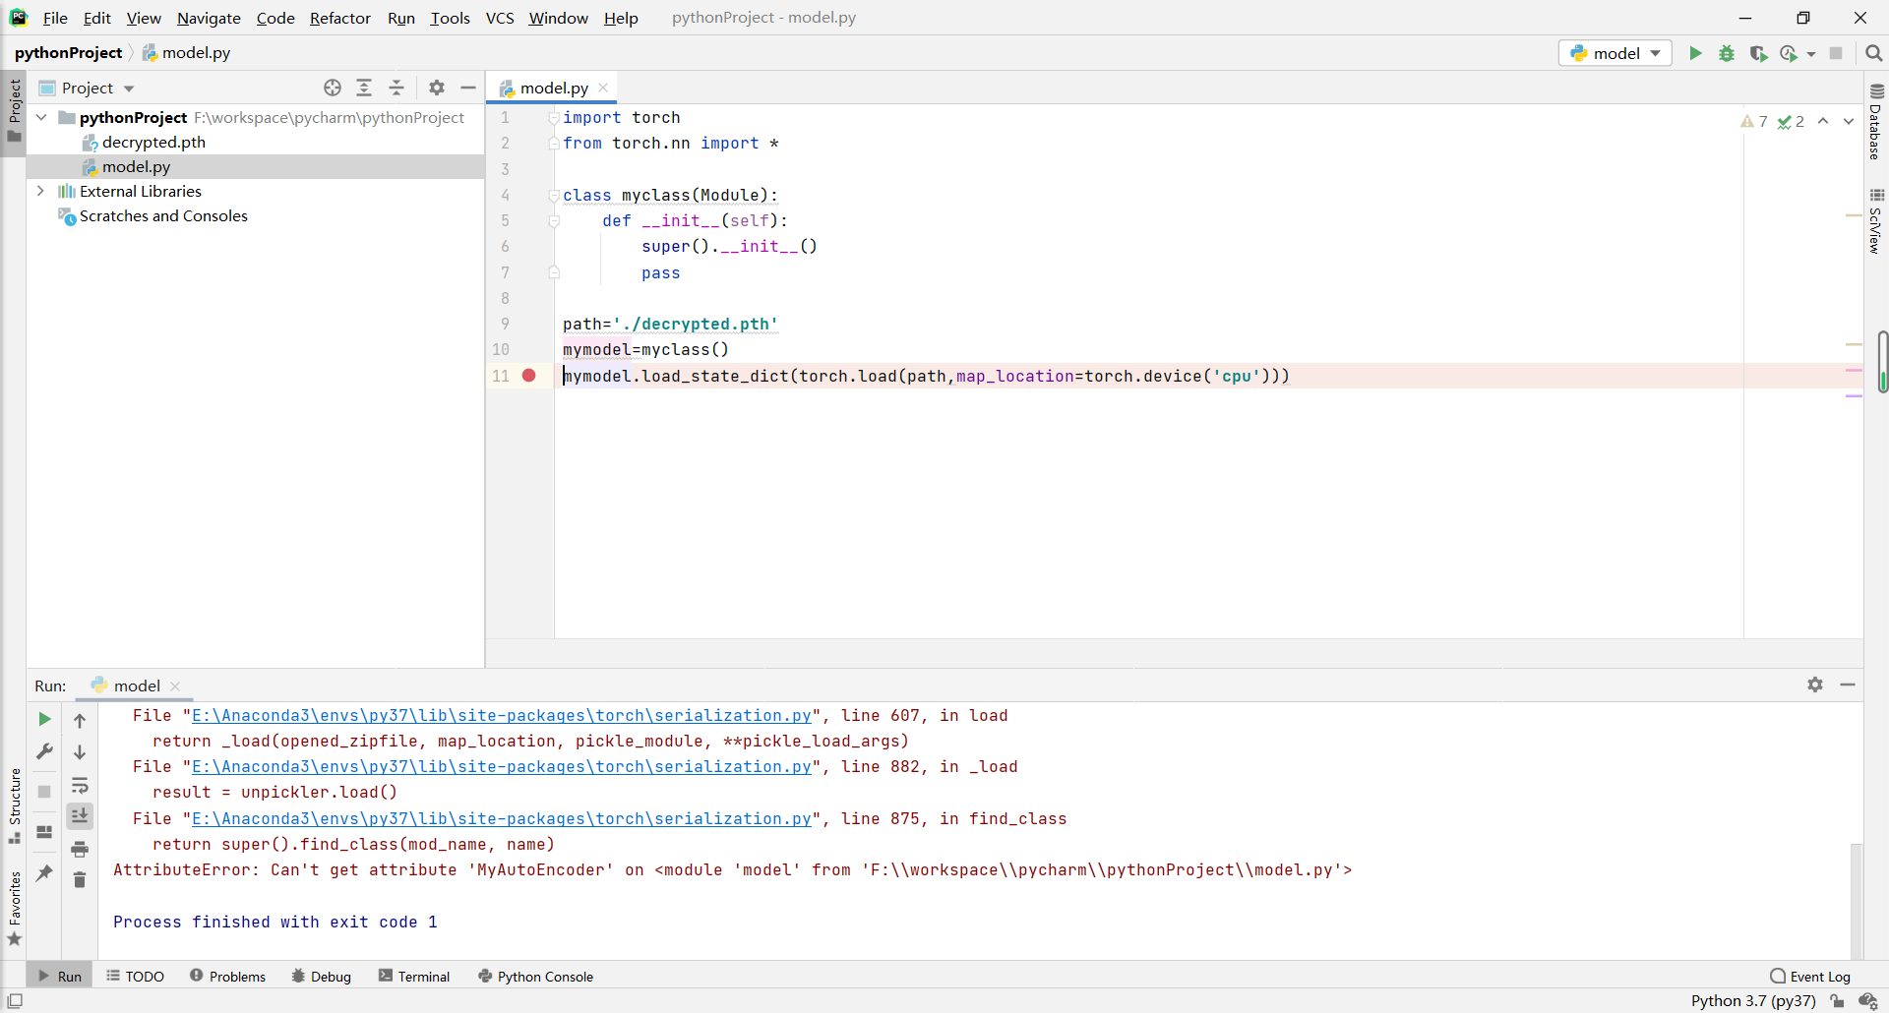Fold the myclass class definition
The height and width of the screenshot is (1013, 1889).
[554, 195]
